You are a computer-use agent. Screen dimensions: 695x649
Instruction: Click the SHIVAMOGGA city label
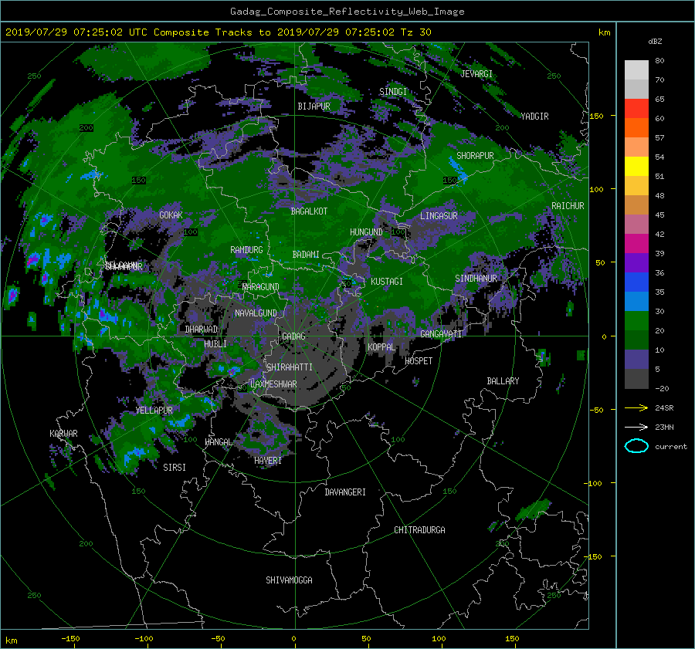[289, 580]
